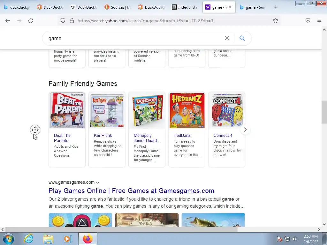Click the www.gamesgames.com URL text
The height and width of the screenshot is (245, 327).
(x=72, y=182)
